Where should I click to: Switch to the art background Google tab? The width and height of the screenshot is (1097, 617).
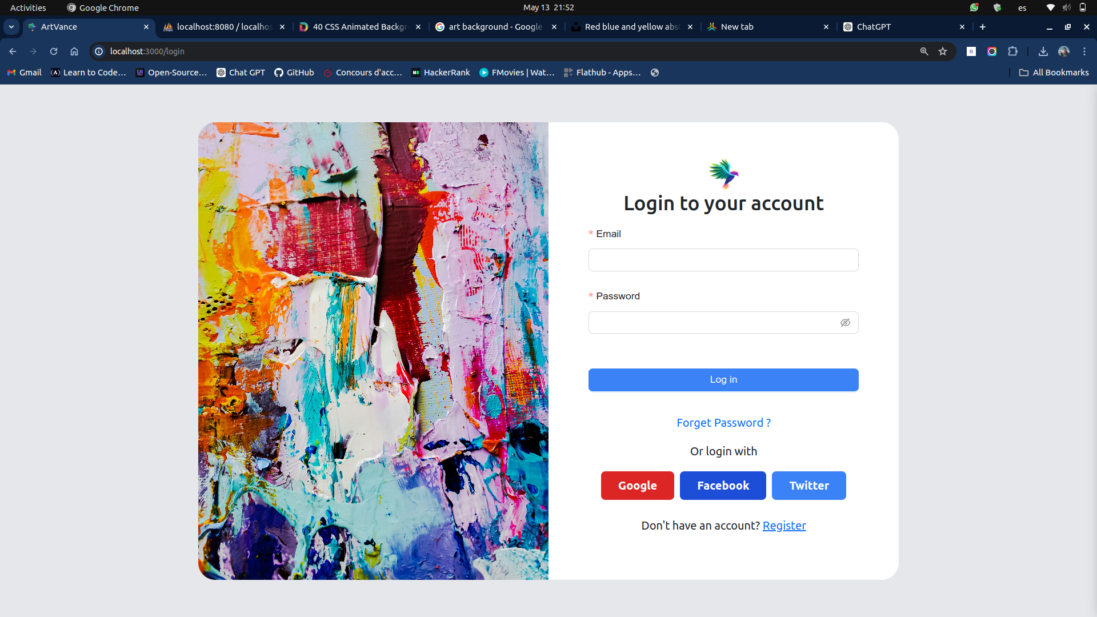click(495, 27)
